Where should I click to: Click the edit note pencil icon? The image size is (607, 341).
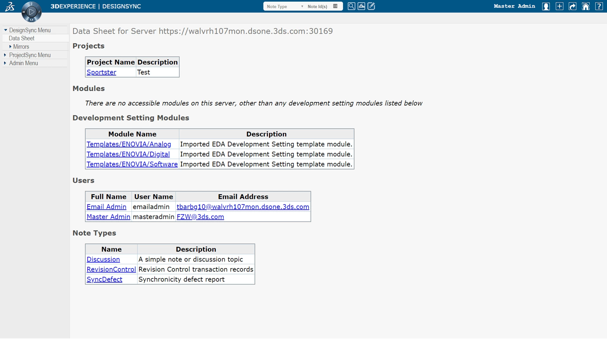[371, 6]
